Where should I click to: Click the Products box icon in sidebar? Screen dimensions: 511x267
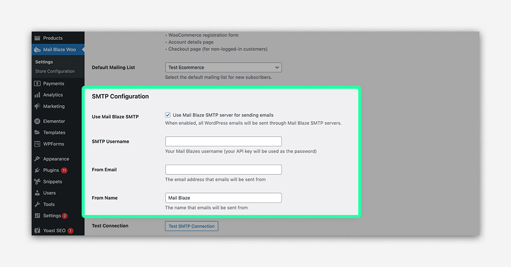tap(37, 38)
